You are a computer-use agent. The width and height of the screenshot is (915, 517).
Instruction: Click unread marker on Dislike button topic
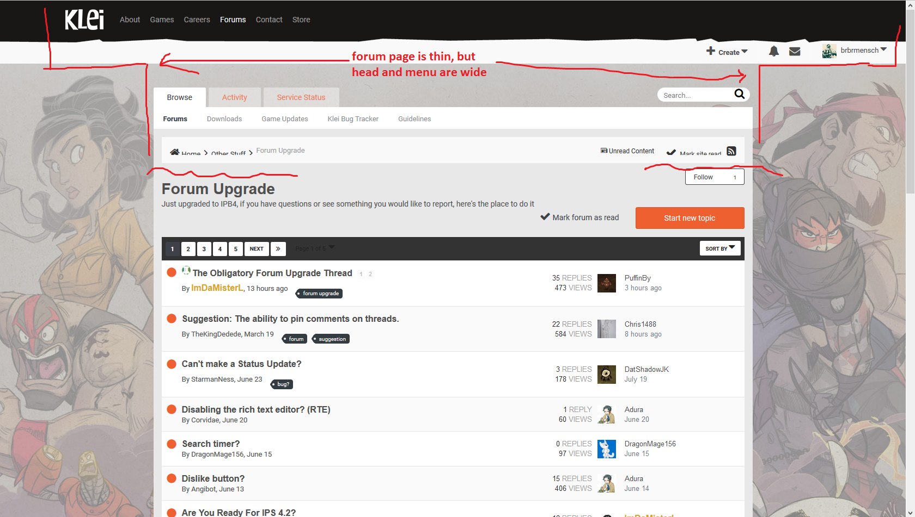tap(172, 478)
